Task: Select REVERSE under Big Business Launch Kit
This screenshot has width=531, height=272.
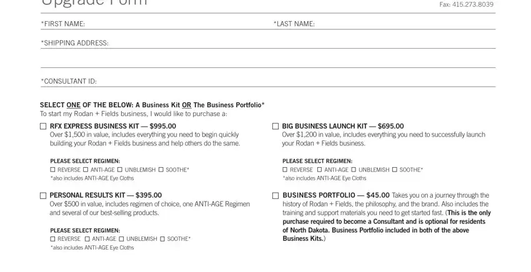Action: [x=285, y=170]
